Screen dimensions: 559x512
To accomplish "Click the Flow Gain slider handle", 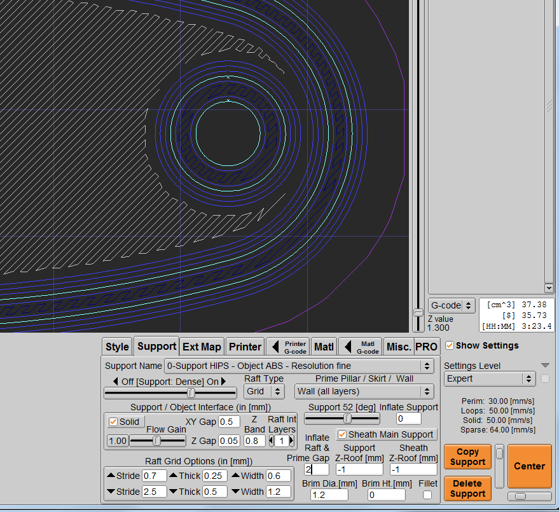I will tap(156, 441).
